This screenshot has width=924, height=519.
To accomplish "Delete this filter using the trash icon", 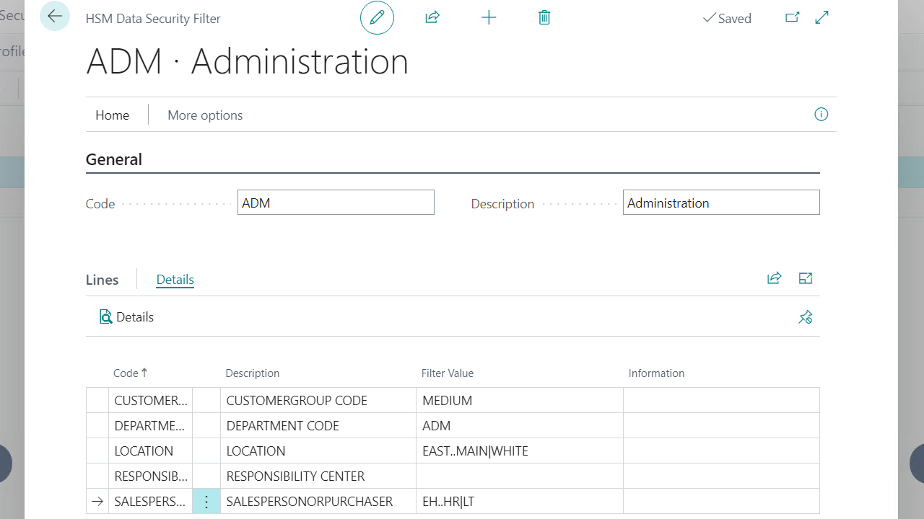I will tap(544, 17).
